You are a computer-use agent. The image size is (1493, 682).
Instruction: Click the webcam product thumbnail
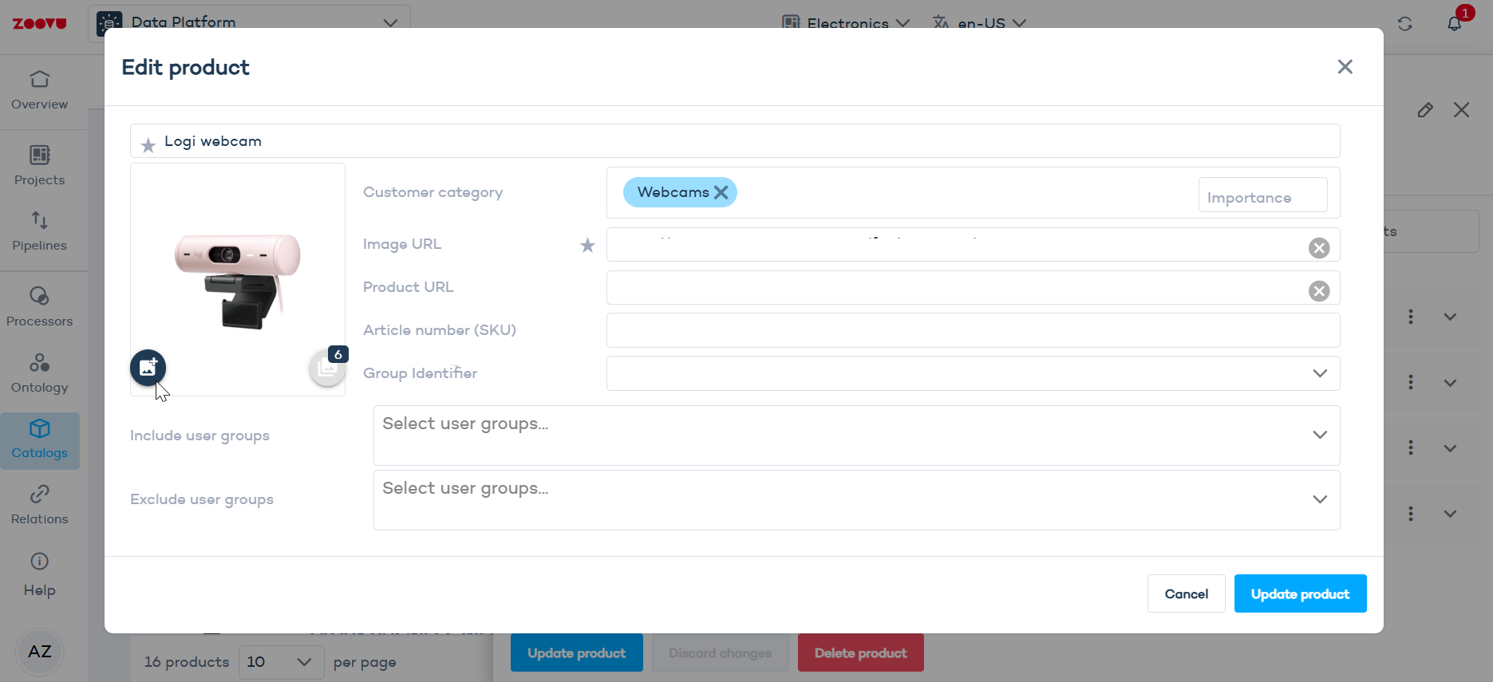tap(238, 279)
